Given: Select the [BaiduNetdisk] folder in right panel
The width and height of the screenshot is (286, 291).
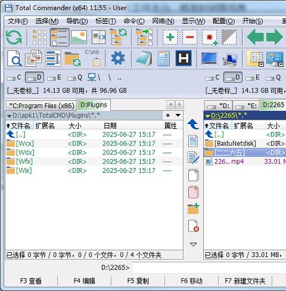Looking at the screenshot, I should [x=245, y=144].
